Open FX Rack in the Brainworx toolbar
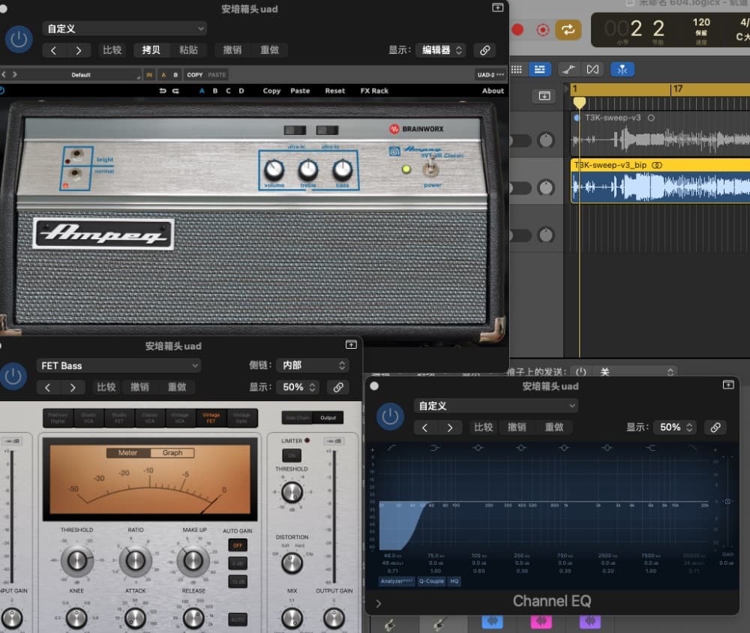The width and height of the screenshot is (750, 633). (374, 91)
